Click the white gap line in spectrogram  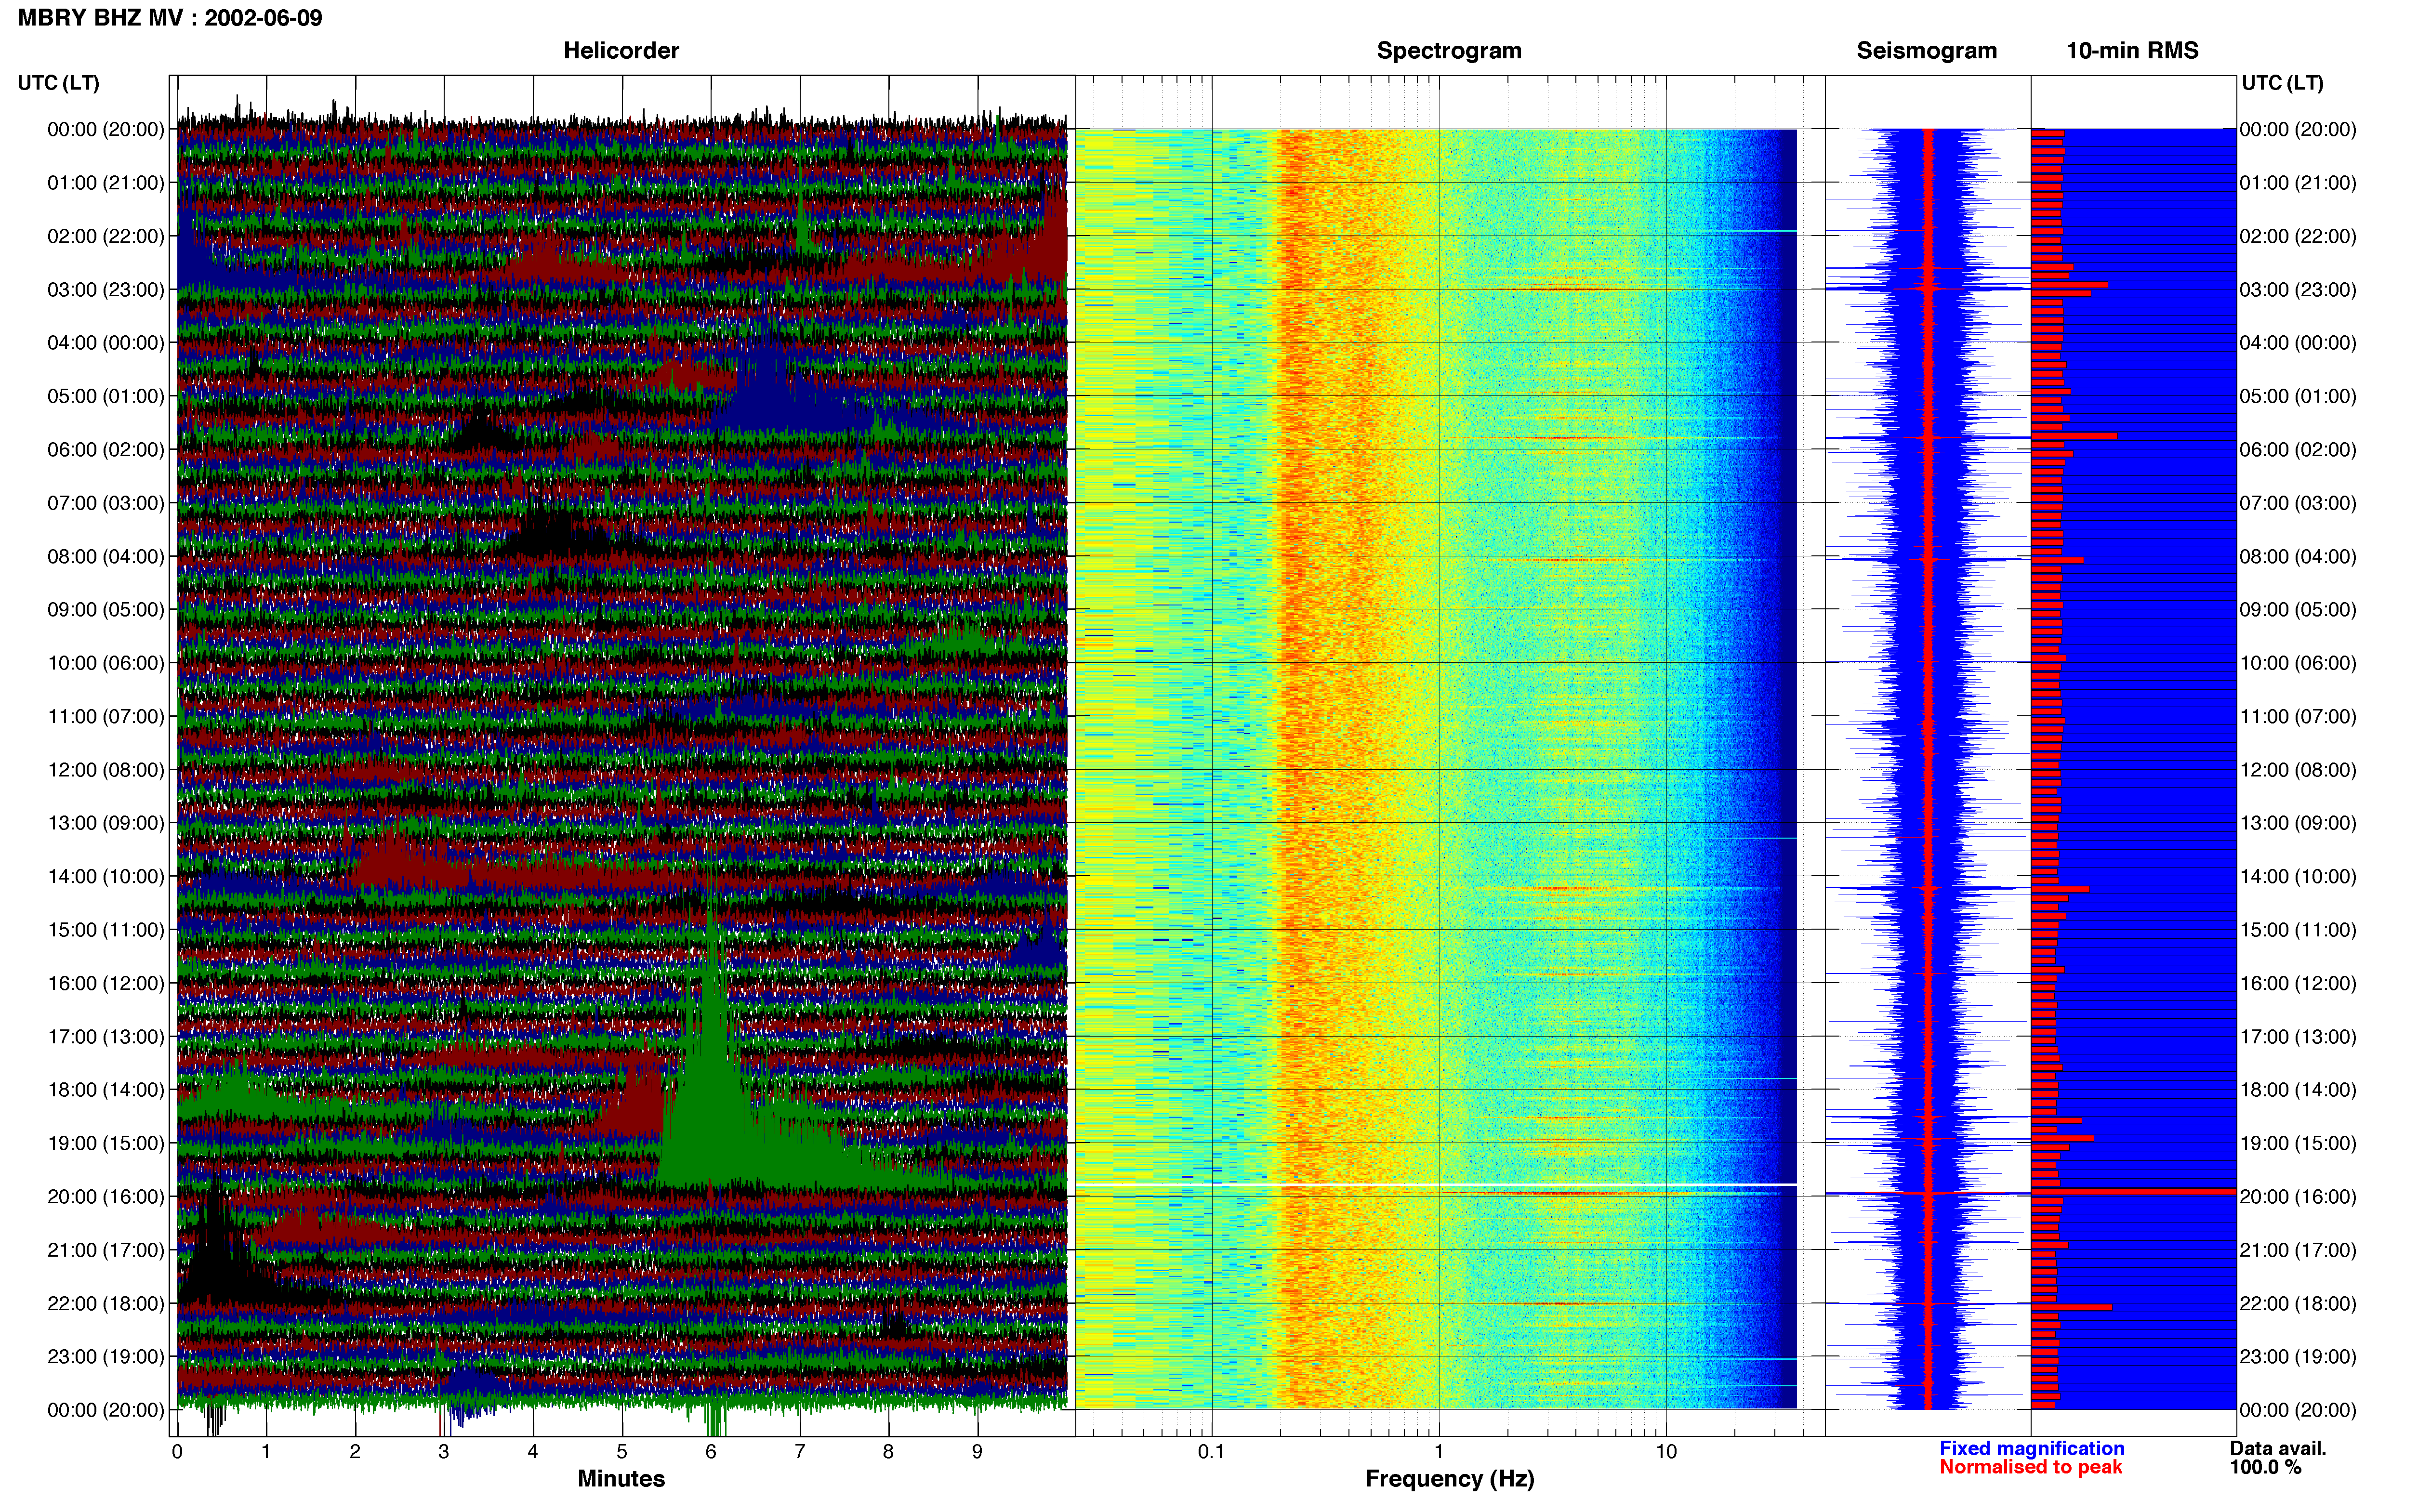click(x=1436, y=1185)
